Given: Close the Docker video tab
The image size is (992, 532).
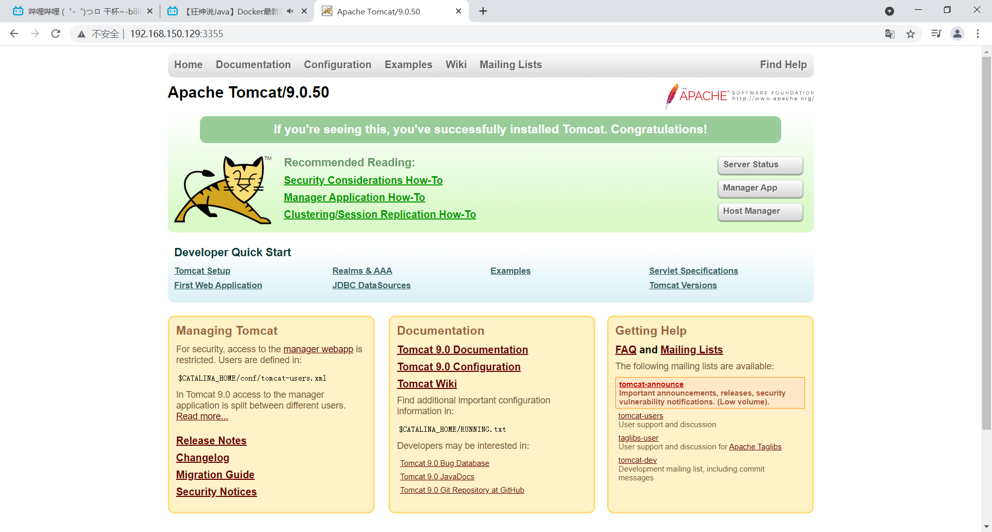Looking at the screenshot, I should (x=304, y=11).
